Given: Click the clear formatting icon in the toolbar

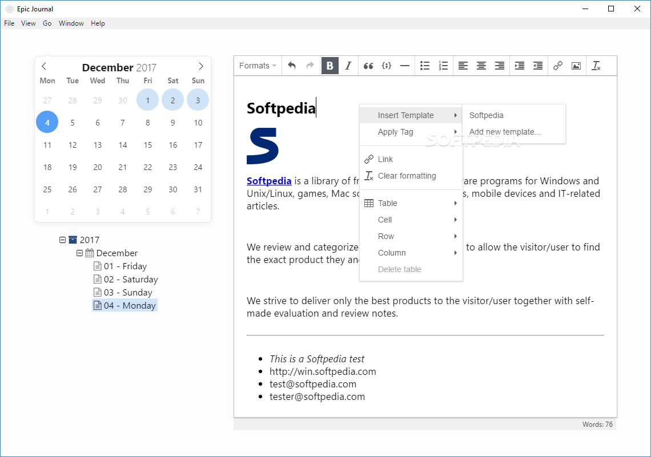Looking at the screenshot, I should pyautogui.click(x=596, y=66).
